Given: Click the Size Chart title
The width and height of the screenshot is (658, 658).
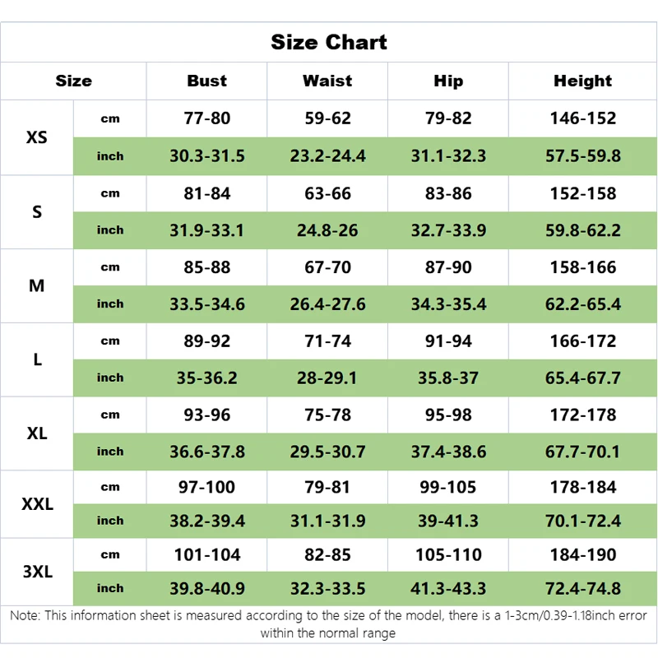Looking at the screenshot, I should point(329,43).
